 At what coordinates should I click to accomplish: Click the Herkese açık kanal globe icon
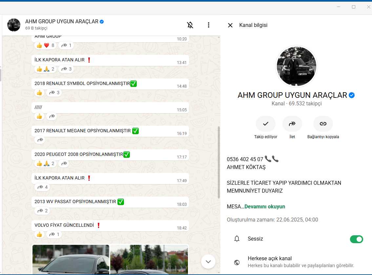pyautogui.click(x=237, y=263)
